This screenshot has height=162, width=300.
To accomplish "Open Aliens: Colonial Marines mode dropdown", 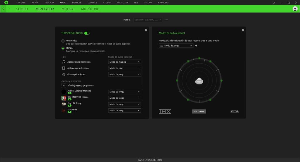I will [125, 92].
